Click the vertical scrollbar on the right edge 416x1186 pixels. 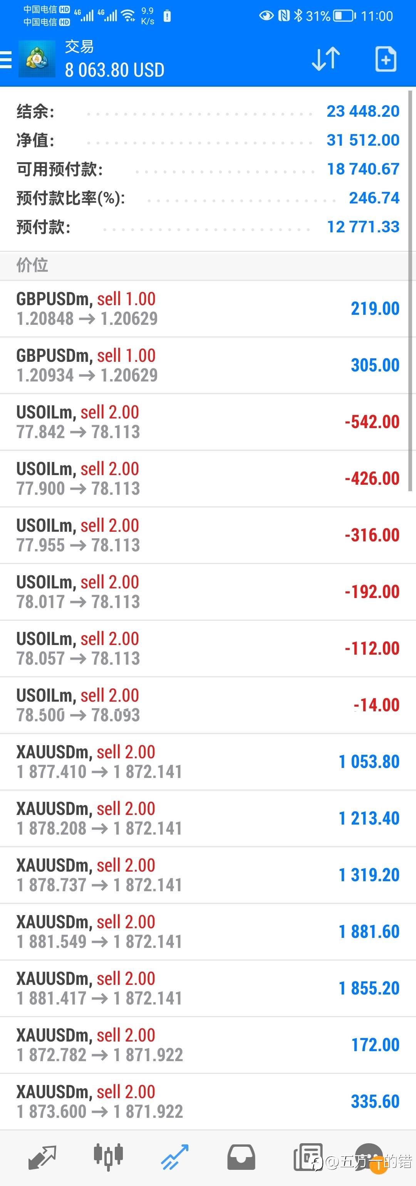tap(410, 291)
